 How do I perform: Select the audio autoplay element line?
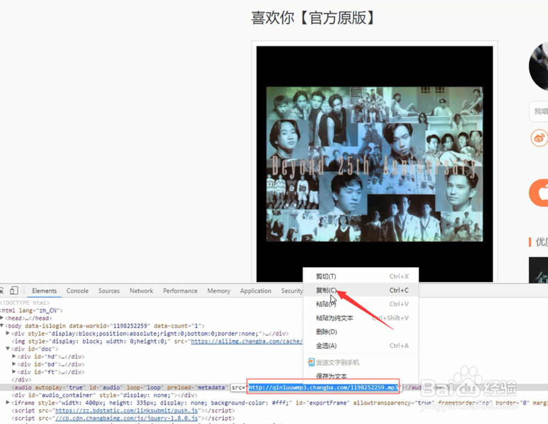(x=274, y=387)
